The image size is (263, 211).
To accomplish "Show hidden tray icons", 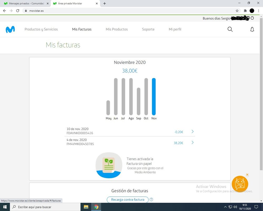I will pos(225,207).
